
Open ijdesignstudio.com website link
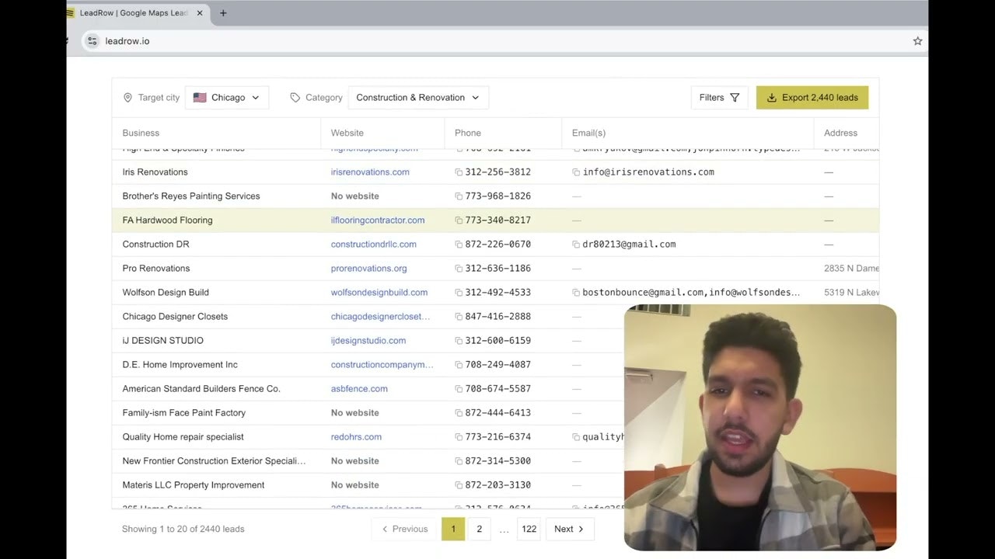[368, 341]
